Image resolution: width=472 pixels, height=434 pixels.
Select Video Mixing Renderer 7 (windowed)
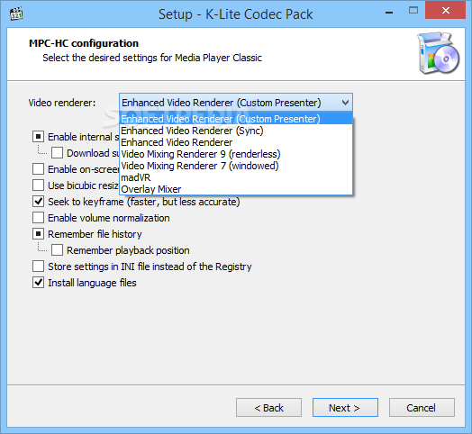[236, 166]
